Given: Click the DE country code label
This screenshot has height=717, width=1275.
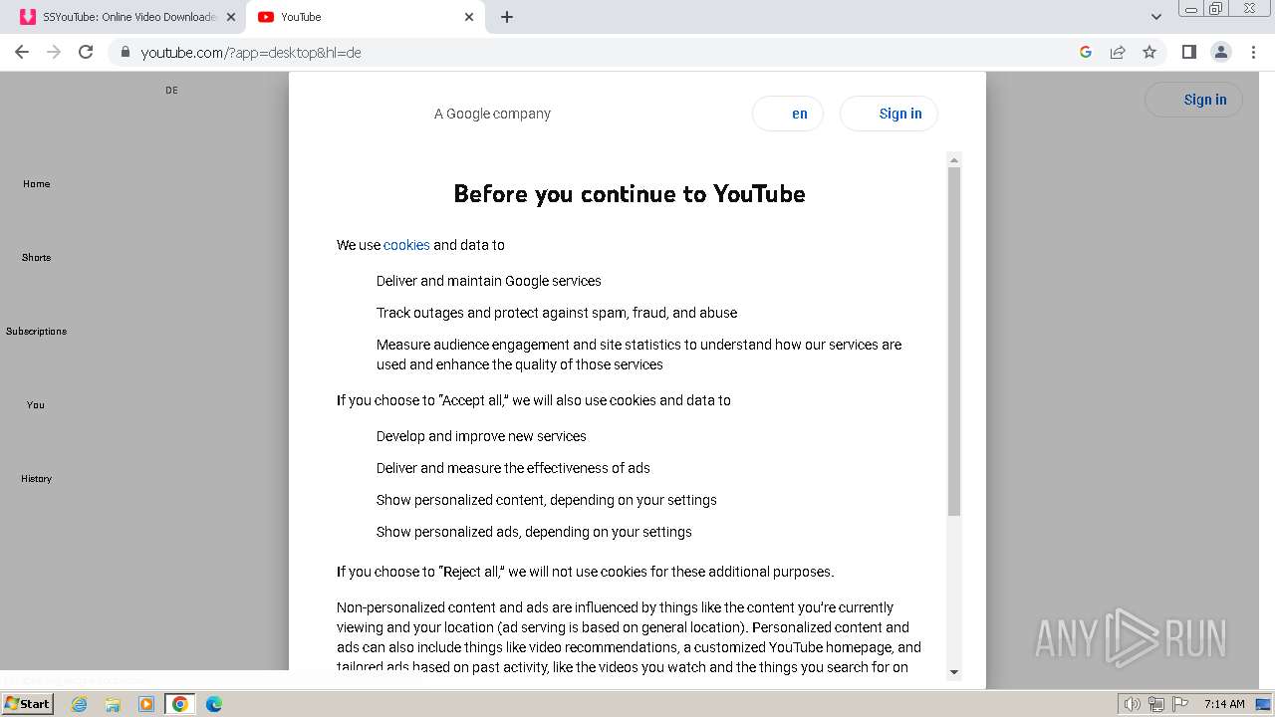Looking at the screenshot, I should click(x=171, y=91).
